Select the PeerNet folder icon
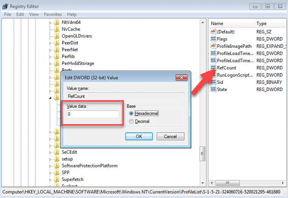288x198 pixels. [57, 50]
